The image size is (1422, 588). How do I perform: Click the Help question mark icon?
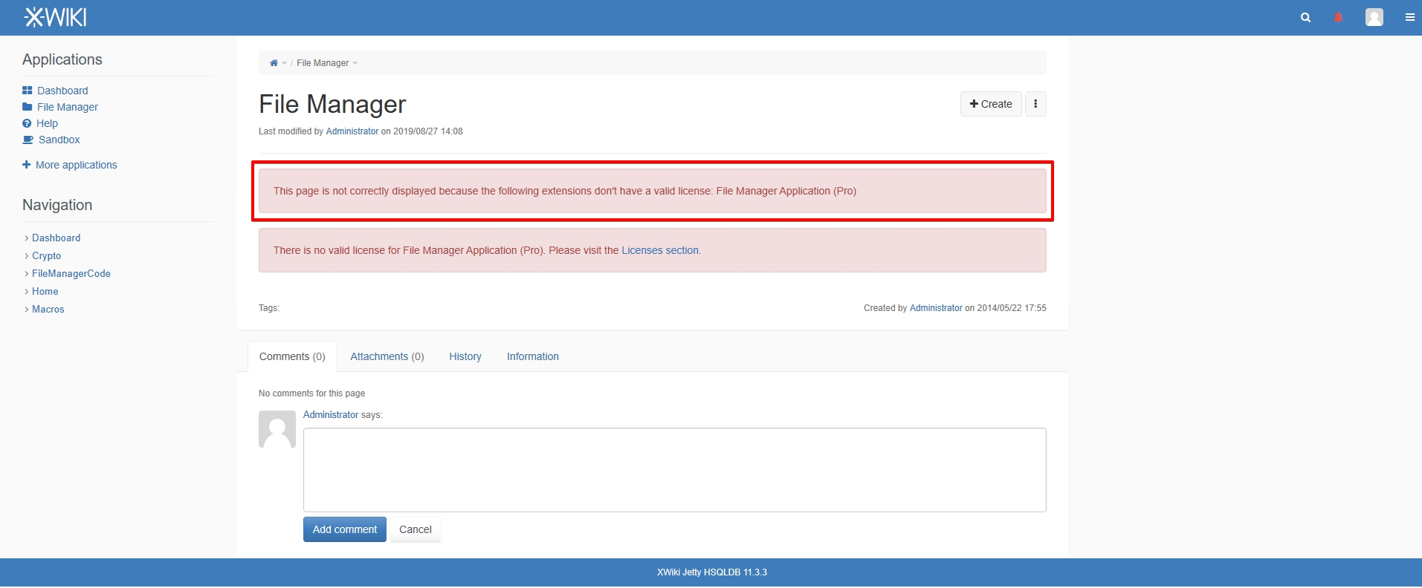[x=27, y=123]
